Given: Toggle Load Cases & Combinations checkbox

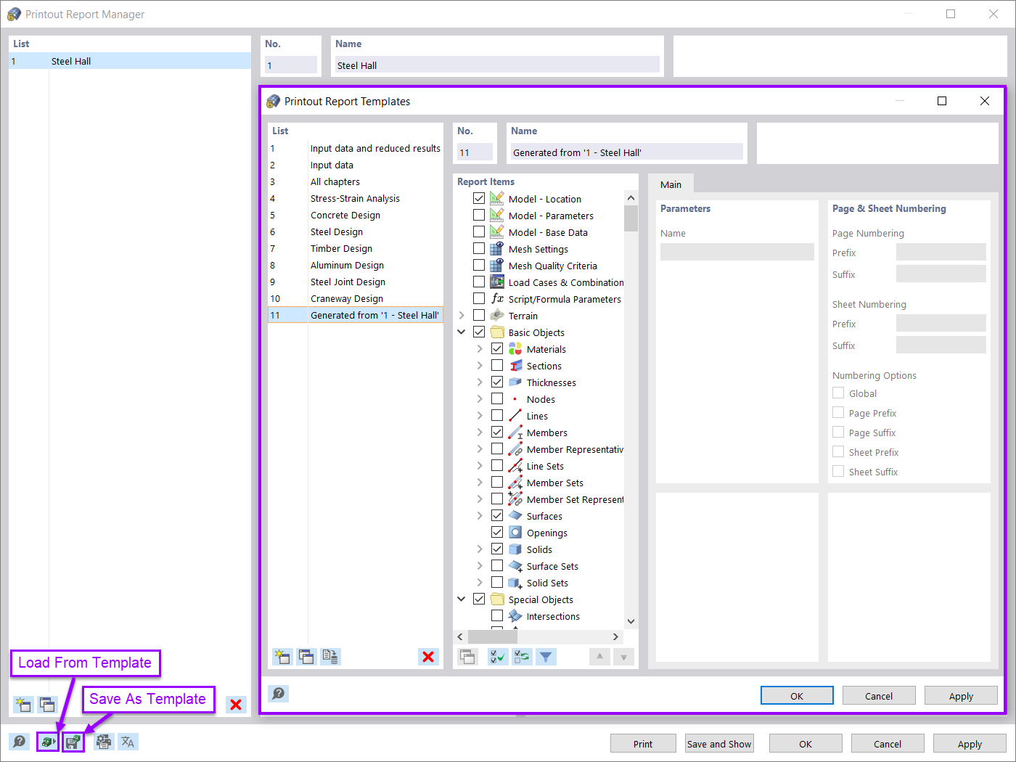Looking at the screenshot, I should (479, 282).
